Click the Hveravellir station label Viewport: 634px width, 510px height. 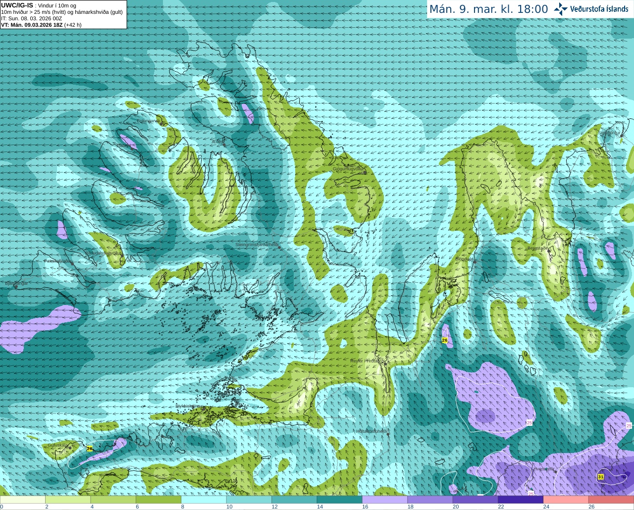pos(543,469)
